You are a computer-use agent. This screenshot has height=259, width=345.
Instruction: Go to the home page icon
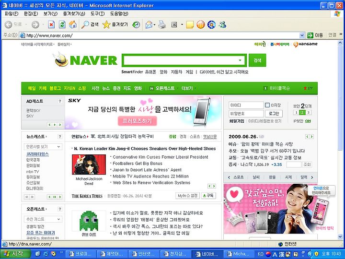click(73, 24)
